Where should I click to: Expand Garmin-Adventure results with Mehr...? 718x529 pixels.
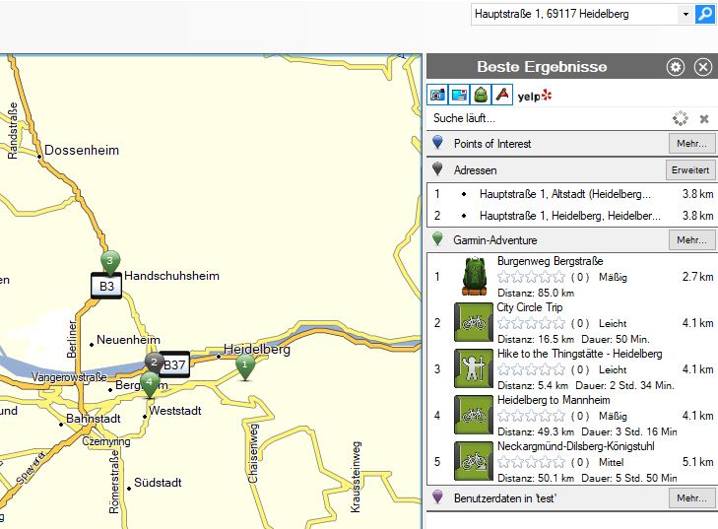(x=692, y=239)
